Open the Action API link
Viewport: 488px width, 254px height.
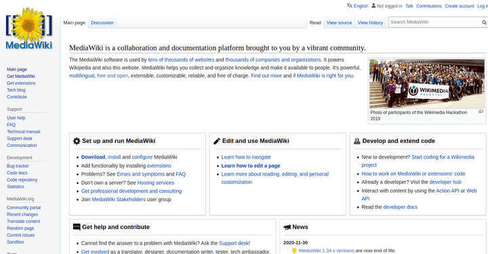(x=447, y=190)
